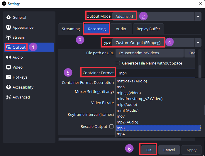Switch to the Replay Buffer tab

(x=148, y=29)
